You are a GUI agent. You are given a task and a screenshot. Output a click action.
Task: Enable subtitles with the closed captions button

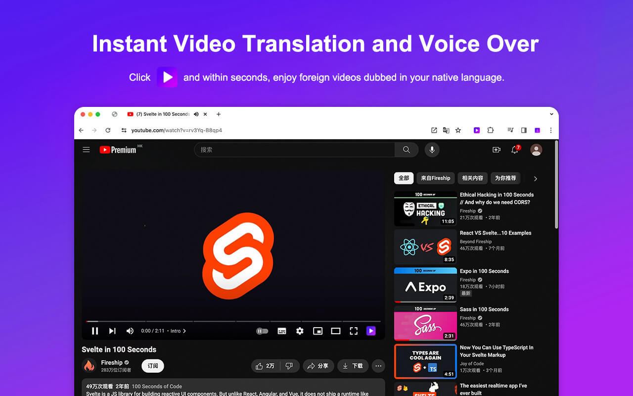pyautogui.click(x=282, y=331)
